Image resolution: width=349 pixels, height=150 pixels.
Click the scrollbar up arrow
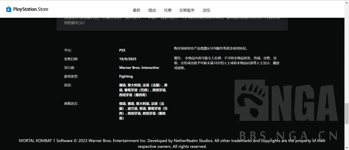point(346,2)
